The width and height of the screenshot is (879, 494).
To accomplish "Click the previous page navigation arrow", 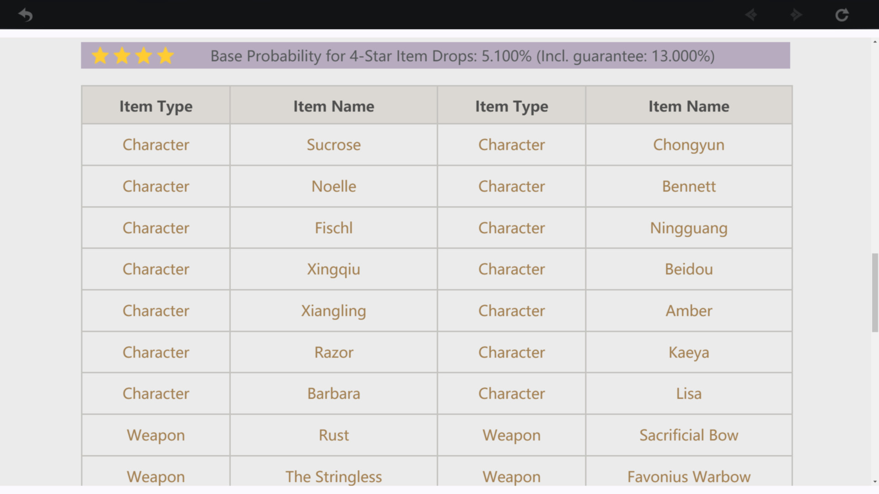I will [x=751, y=15].
